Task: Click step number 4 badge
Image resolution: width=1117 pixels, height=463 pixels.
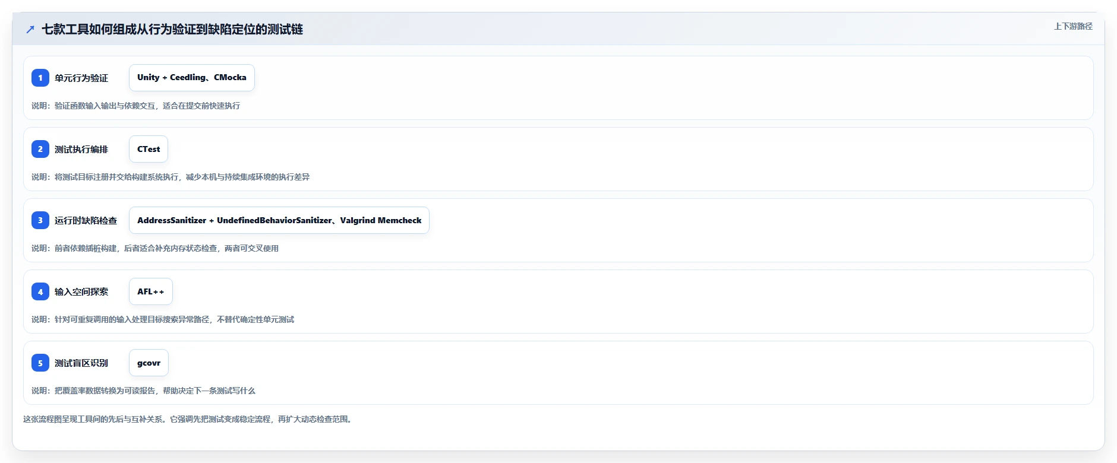Action: (40, 291)
